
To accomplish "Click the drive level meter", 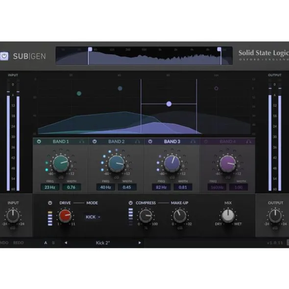I will pyautogui.click(x=50, y=219).
